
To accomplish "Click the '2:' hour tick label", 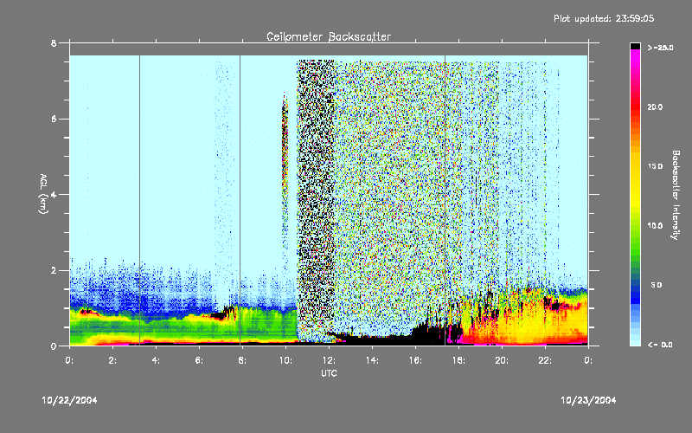I will pyautogui.click(x=113, y=360).
